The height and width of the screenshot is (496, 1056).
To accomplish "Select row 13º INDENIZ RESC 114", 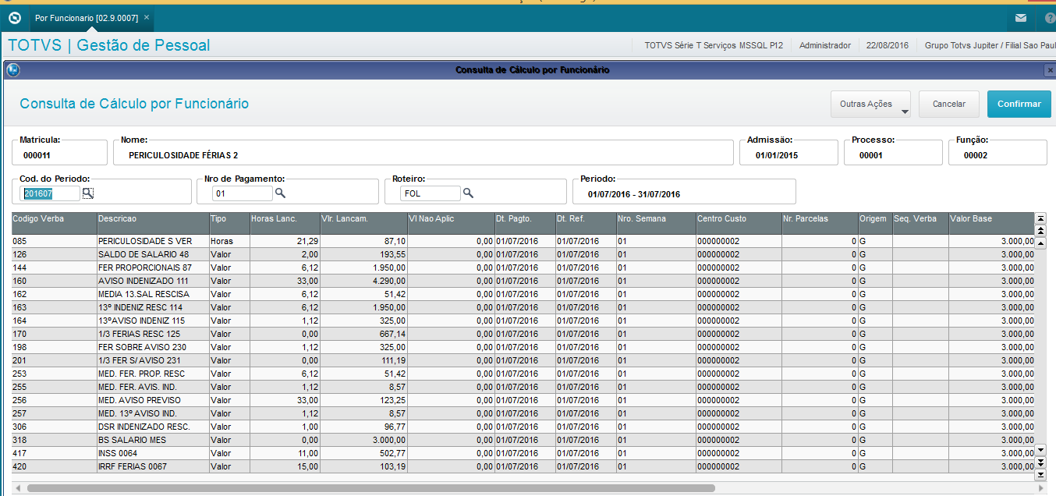I will point(523,307).
